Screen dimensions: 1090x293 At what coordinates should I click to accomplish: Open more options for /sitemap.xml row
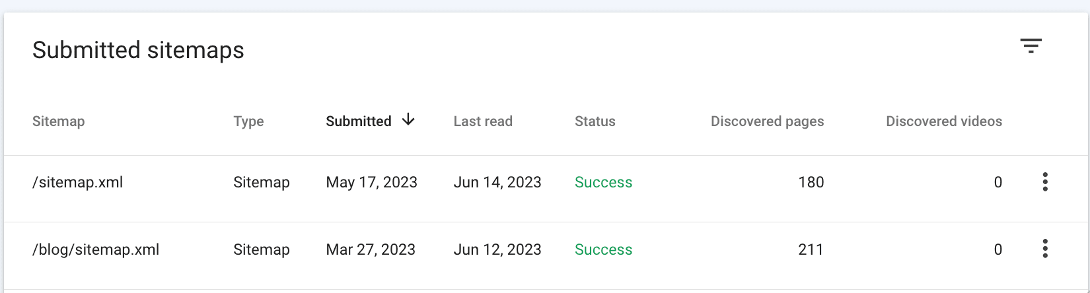[x=1045, y=182]
